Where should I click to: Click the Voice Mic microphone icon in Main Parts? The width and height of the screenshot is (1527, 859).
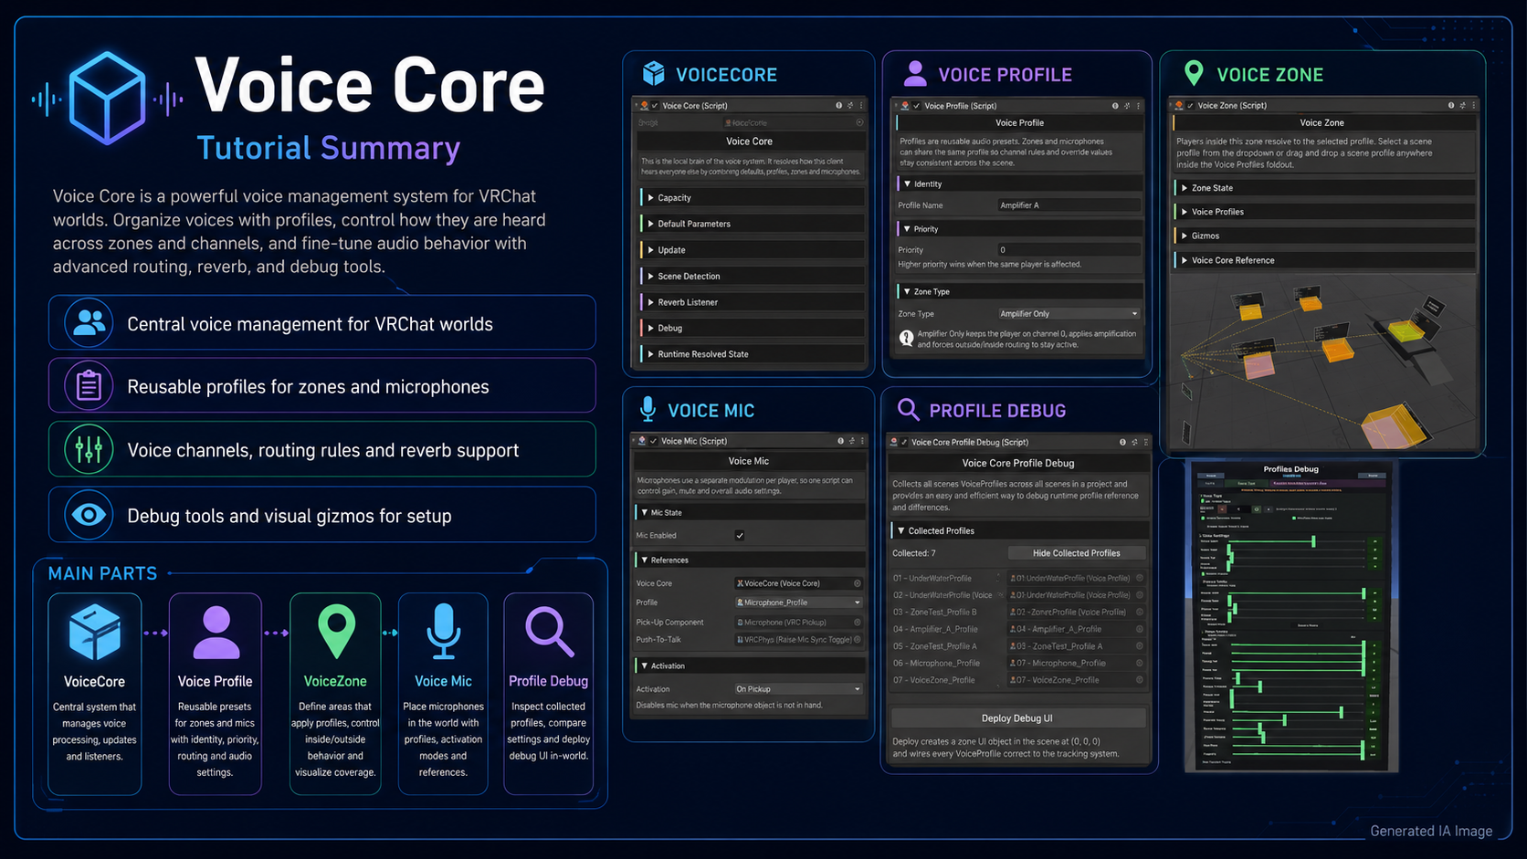click(x=444, y=632)
